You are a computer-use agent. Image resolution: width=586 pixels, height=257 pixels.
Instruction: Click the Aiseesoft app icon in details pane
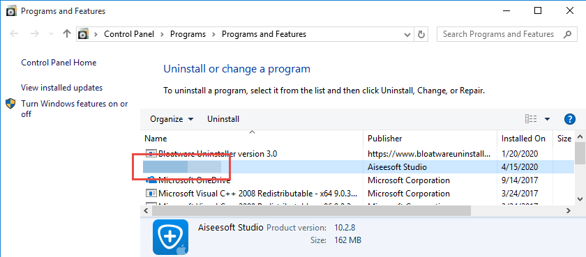tap(170, 237)
